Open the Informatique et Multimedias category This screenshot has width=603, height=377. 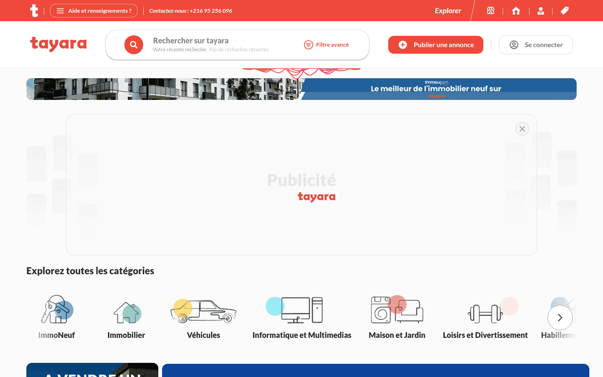tap(301, 311)
